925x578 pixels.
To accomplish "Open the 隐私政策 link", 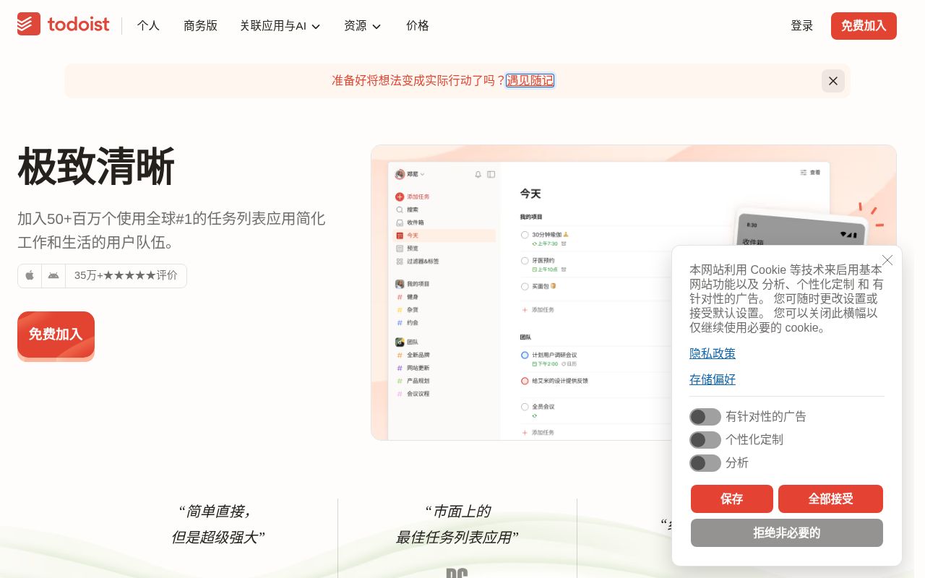I will tap(713, 353).
